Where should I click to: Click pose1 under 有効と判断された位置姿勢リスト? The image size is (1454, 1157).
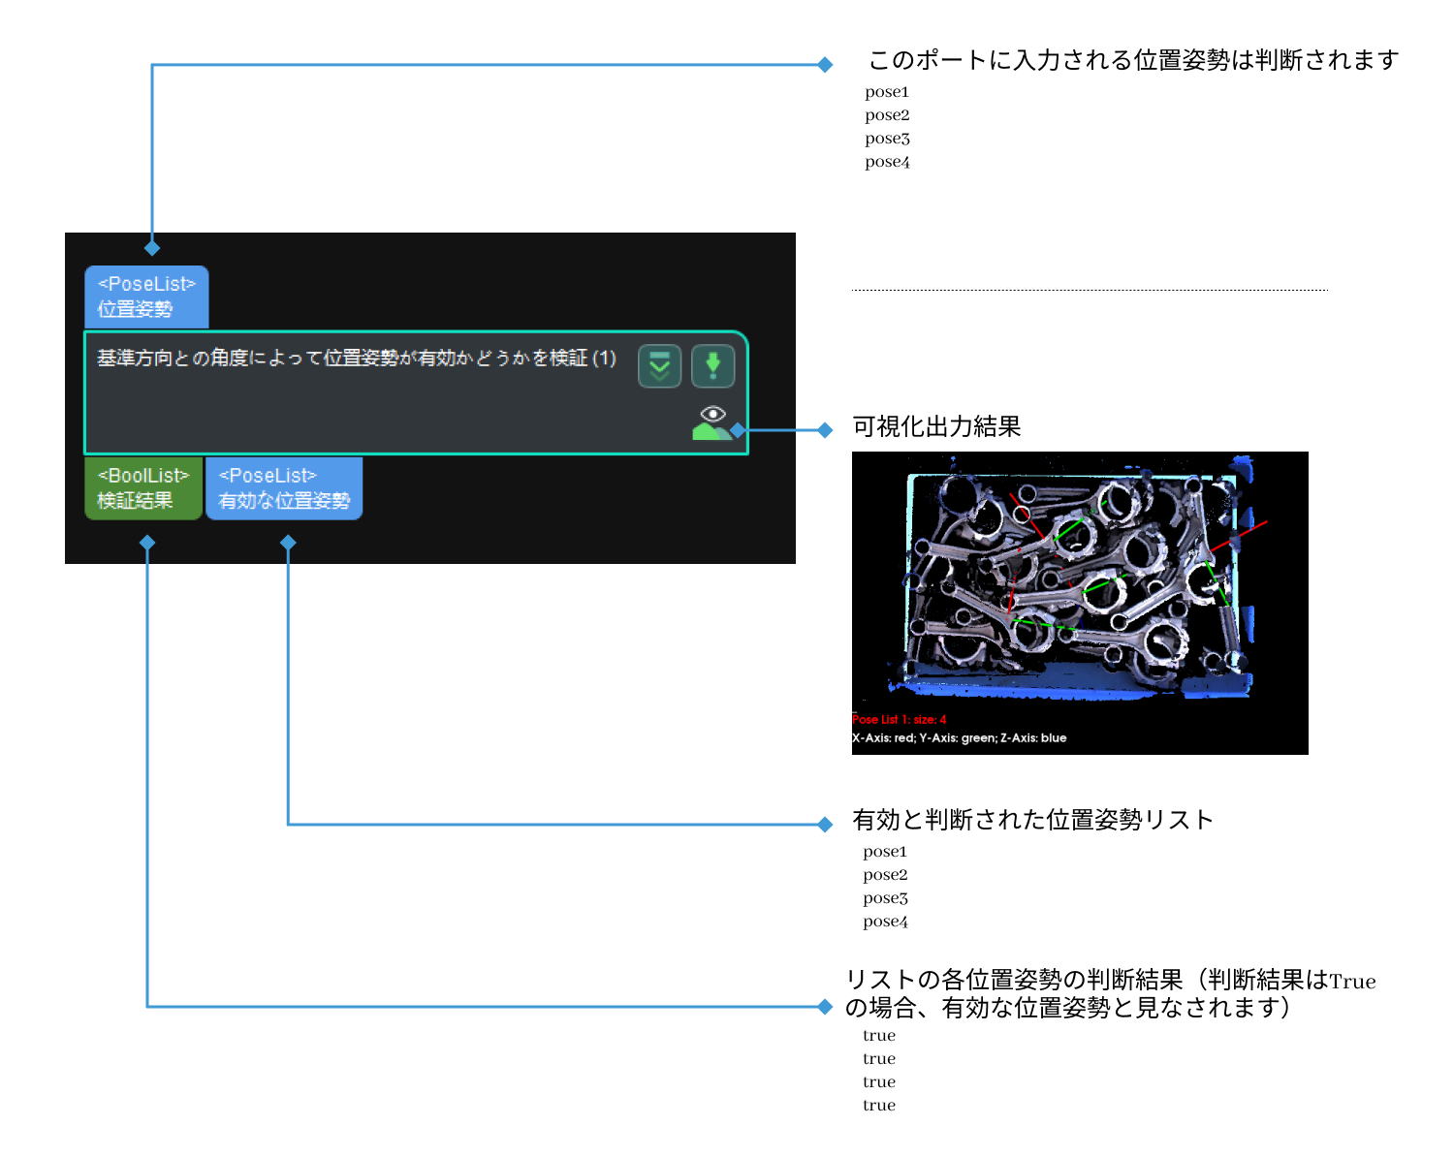tap(885, 852)
